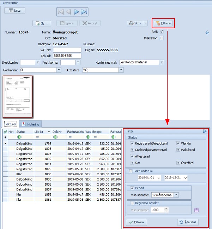212x229 pixels.
Task: Sort by the Belopp column header
Action: (x=101, y=132)
